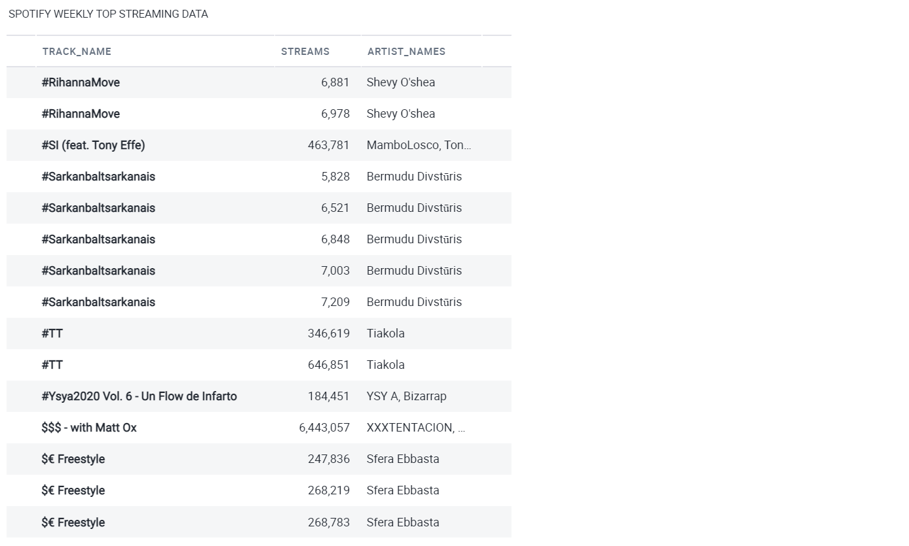
Task: Click #Sarkanbaltsarkanais in the 5,828 streams row
Action: click(x=98, y=177)
